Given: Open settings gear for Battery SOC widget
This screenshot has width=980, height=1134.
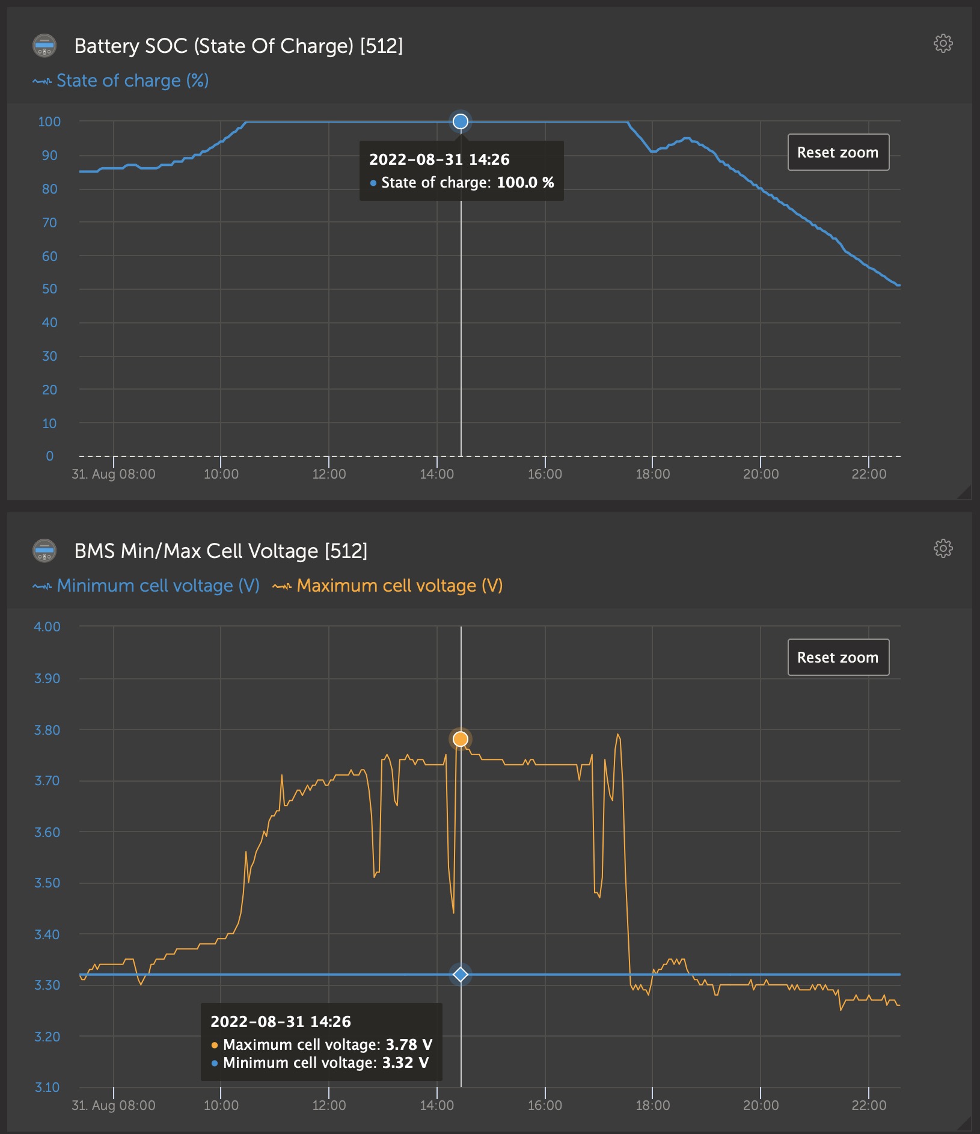Looking at the screenshot, I should [x=943, y=43].
